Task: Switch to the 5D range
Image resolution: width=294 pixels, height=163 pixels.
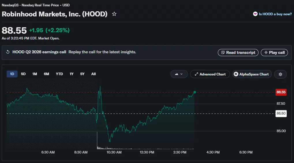Action: click(23, 74)
